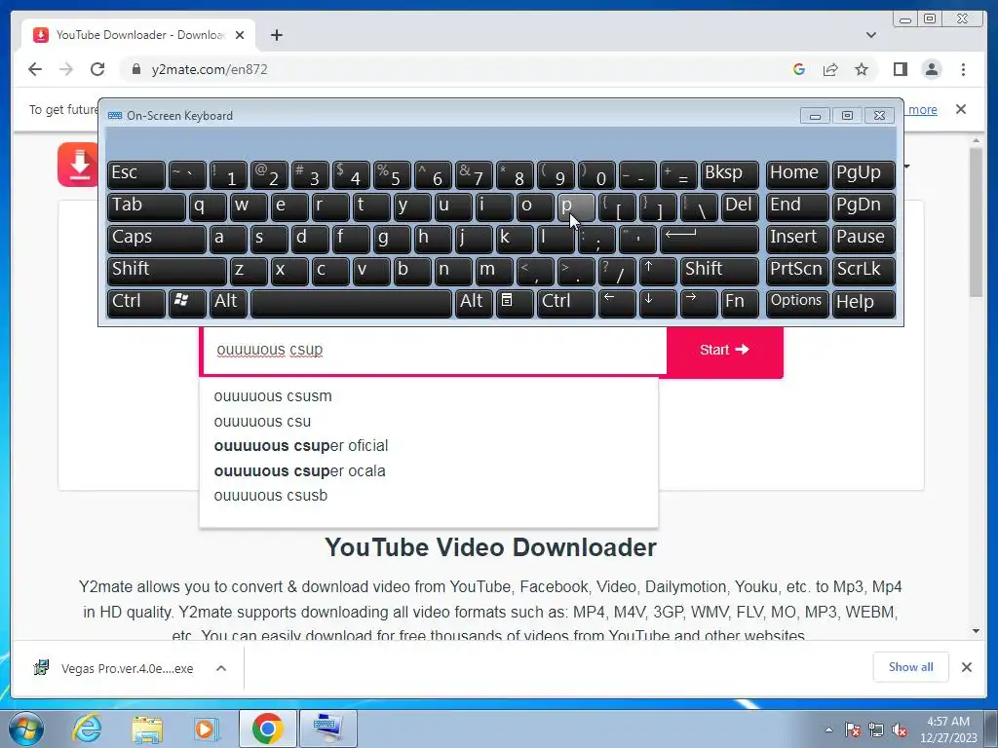Click the Tab key on on-screen keyboard
The height and width of the screenshot is (748, 998).
click(x=146, y=206)
